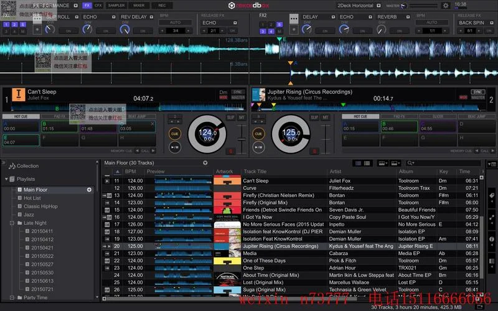
Task: Enable SYNC on deck 1
Action: coord(238,91)
